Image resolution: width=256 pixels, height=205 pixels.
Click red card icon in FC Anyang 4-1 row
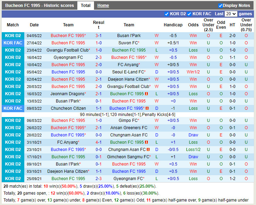146,142
